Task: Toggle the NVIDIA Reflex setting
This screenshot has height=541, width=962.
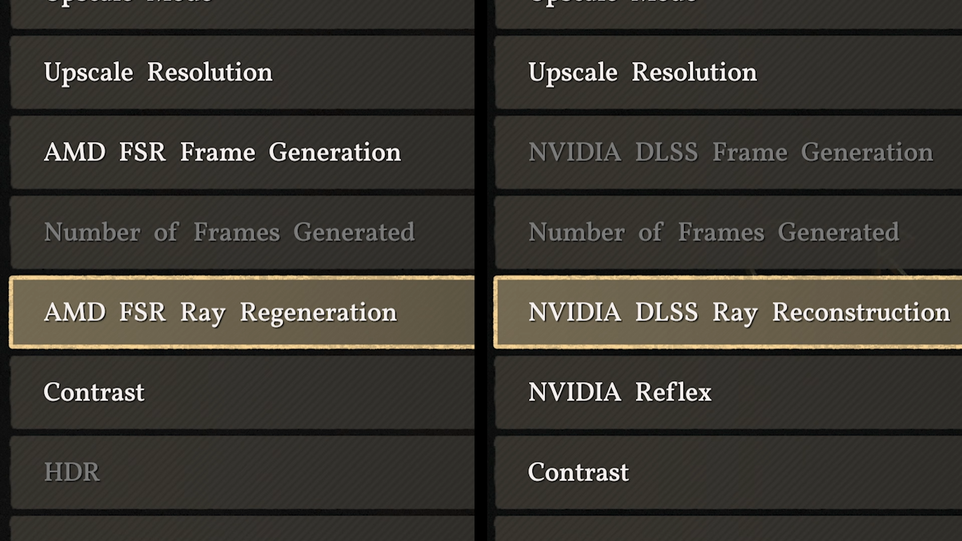Action: click(620, 392)
